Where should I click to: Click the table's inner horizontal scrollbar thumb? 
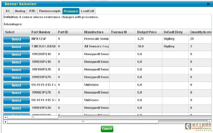(33, 117)
